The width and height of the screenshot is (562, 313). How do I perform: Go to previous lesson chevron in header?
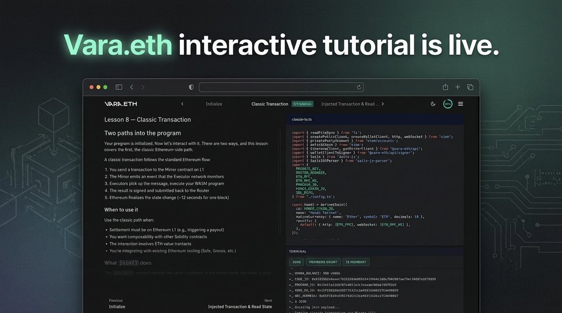coord(182,104)
